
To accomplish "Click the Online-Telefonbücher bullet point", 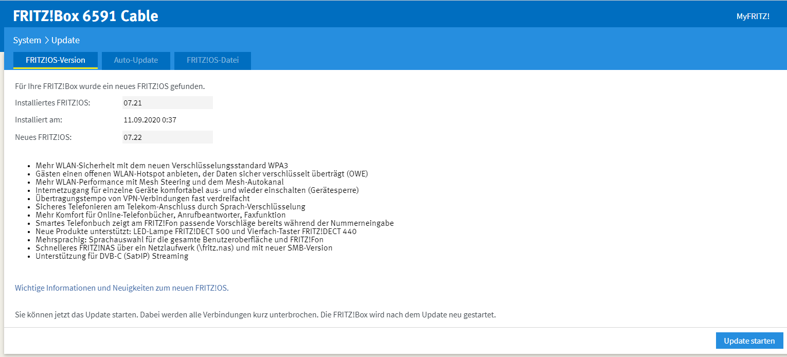I will tap(160, 215).
